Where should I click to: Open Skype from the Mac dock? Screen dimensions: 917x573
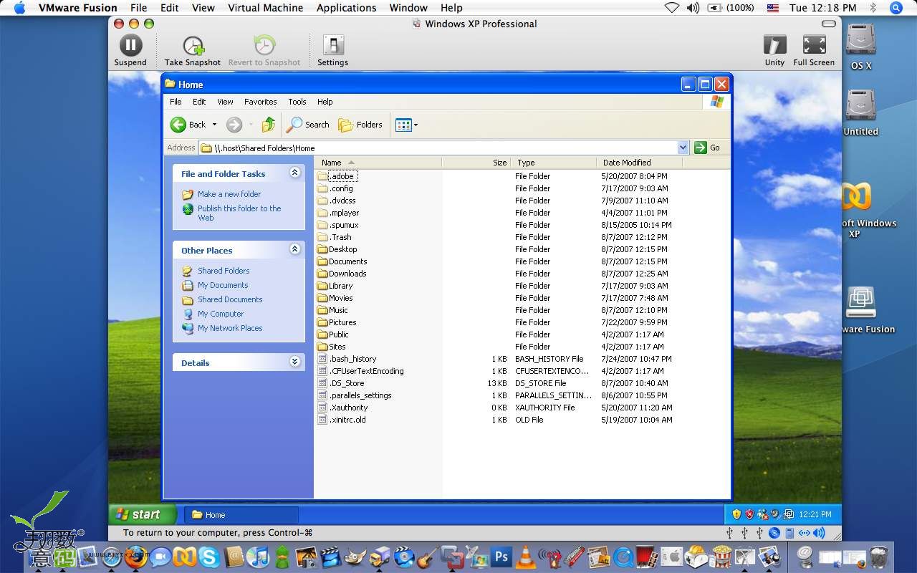click(x=209, y=556)
